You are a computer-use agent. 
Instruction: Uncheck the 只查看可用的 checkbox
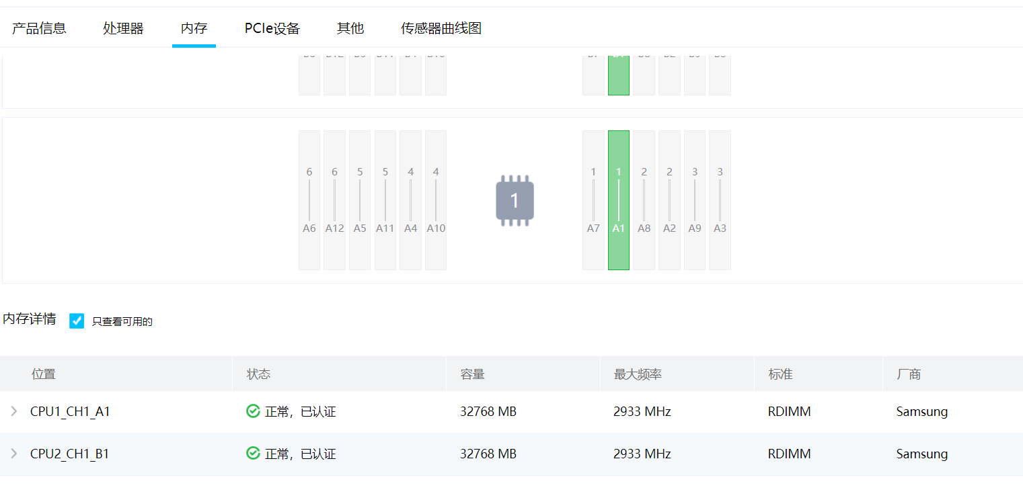click(77, 321)
